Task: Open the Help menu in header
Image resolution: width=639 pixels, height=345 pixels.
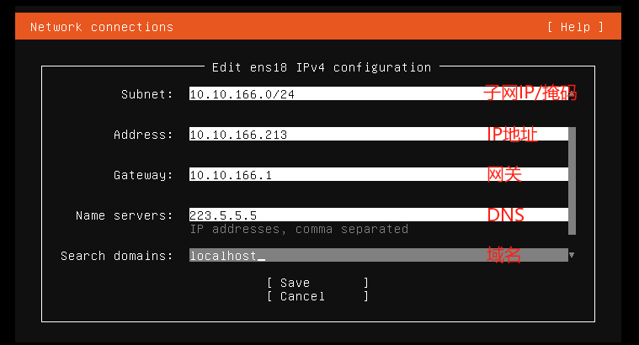Action: 575,27
